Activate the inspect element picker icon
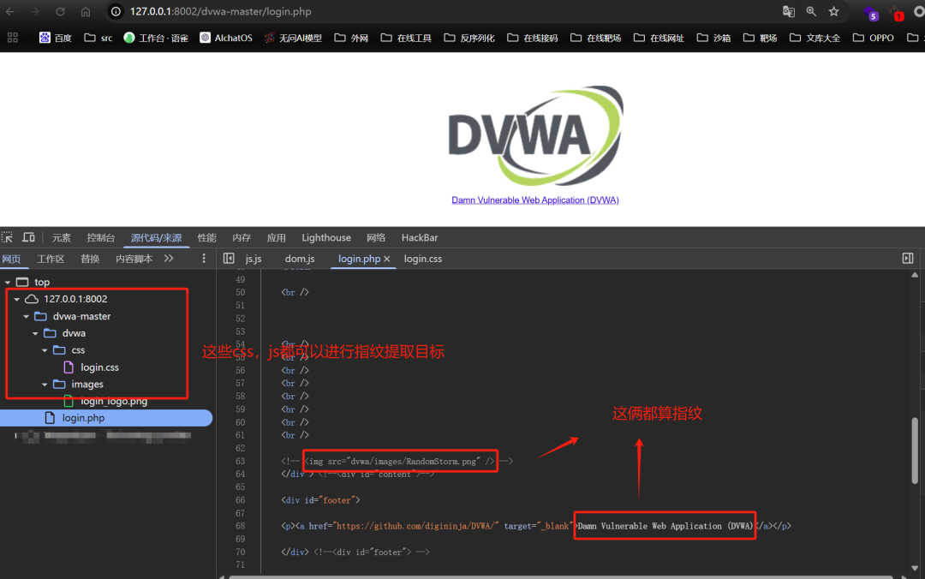 (x=8, y=237)
